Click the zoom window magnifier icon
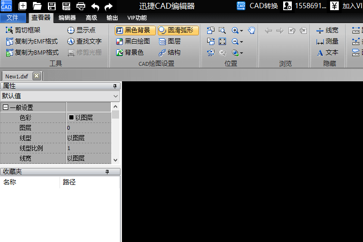This screenshot has width=363, height=242. click(222, 30)
